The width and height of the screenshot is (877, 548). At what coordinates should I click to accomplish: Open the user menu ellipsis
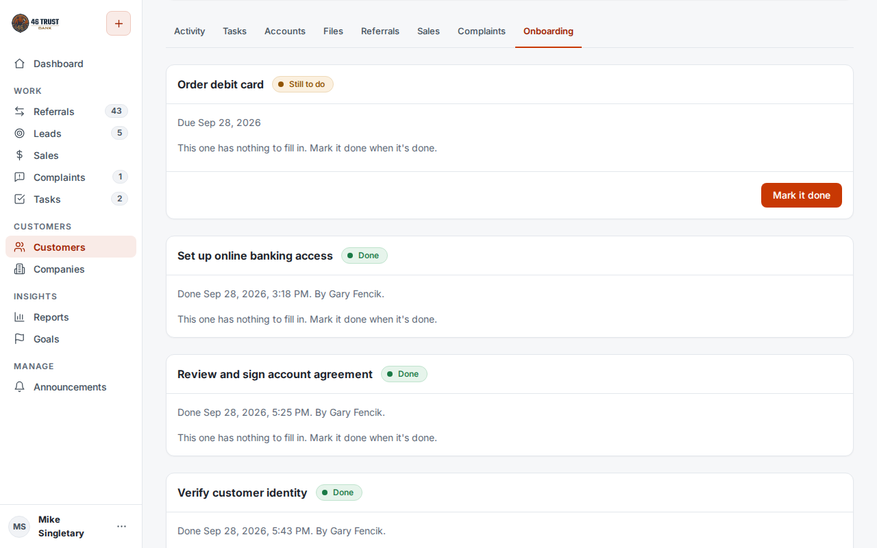122,526
